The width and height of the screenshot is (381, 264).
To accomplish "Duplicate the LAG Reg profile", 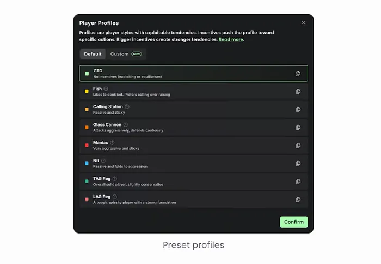I will coord(298,199).
